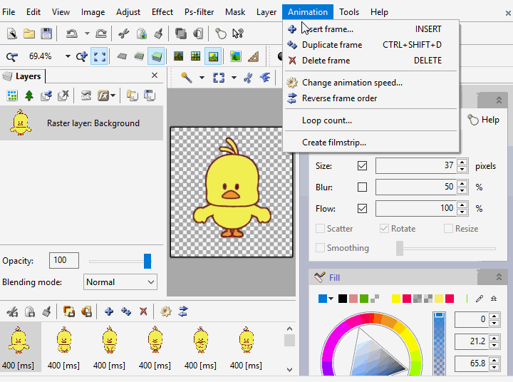Click the Redo arrow icon
Image resolution: width=513 pixels, height=382 pixels.
(100, 33)
